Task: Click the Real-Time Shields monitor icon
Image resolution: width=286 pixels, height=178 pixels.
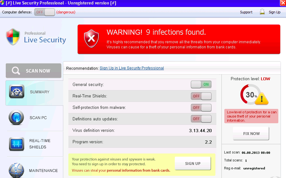Action: pyautogui.click(x=17, y=144)
